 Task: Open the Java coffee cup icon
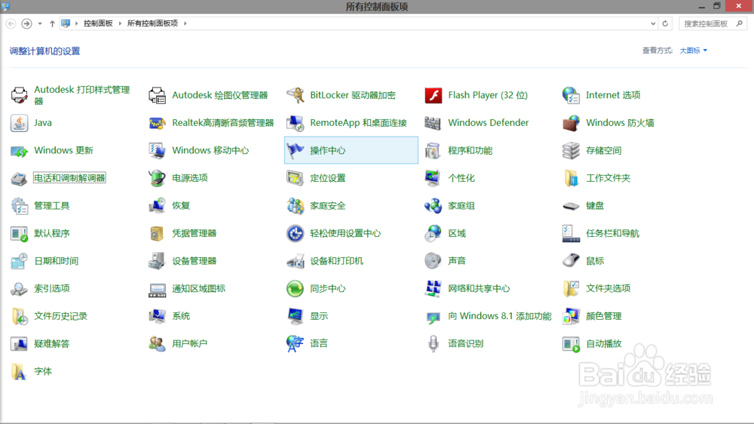[20, 123]
